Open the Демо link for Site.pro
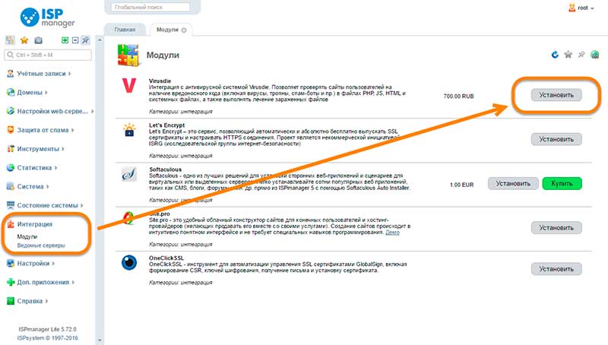 coord(392,233)
